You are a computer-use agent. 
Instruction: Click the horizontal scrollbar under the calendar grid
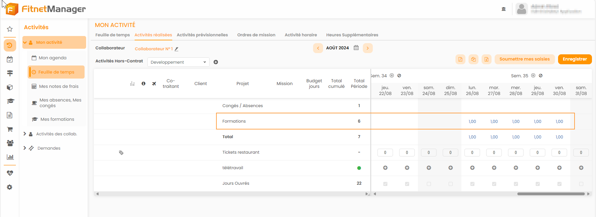coord(551,194)
